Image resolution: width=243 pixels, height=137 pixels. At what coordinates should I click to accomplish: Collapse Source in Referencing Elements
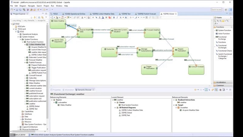pos(52,100)
